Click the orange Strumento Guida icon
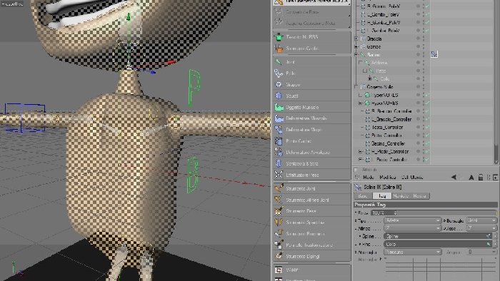 pos(279,48)
